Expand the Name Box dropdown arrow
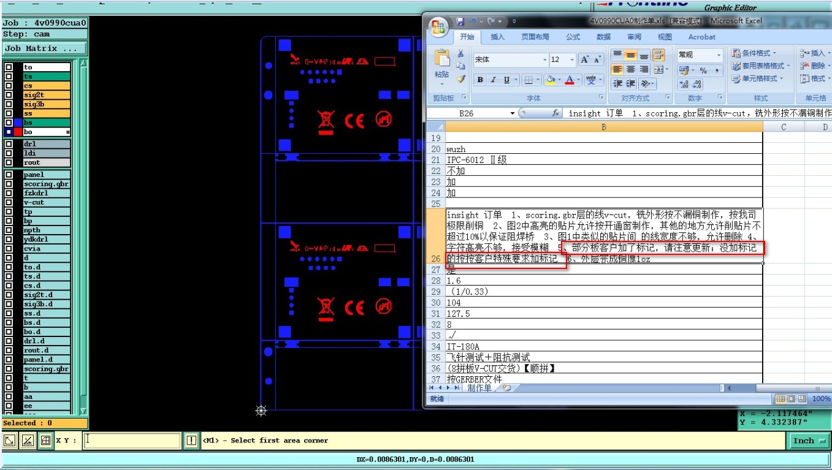This screenshot has width=832, height=470. click(x=513, y=113)
